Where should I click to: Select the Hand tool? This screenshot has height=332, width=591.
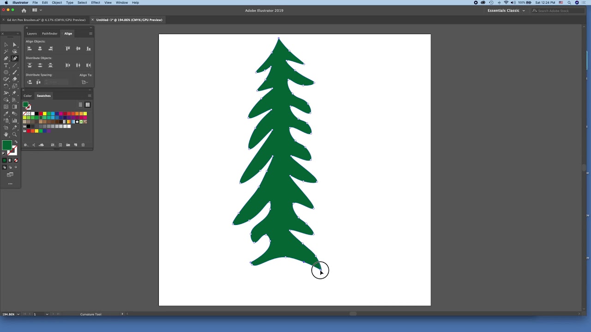6,134
